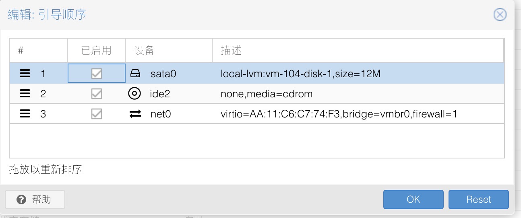Click the drag handle for ide2 row
Viewport: 521px width, 218px height.
coord(25,94)
